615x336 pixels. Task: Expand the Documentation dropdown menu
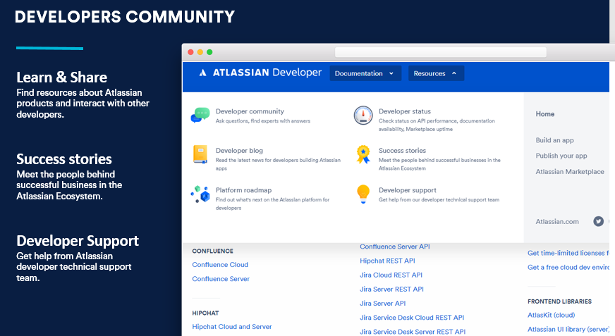click(x=365, y=73)
